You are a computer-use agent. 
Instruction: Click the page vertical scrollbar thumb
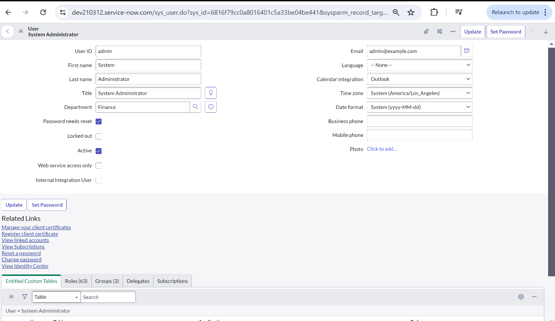(552, 162)
